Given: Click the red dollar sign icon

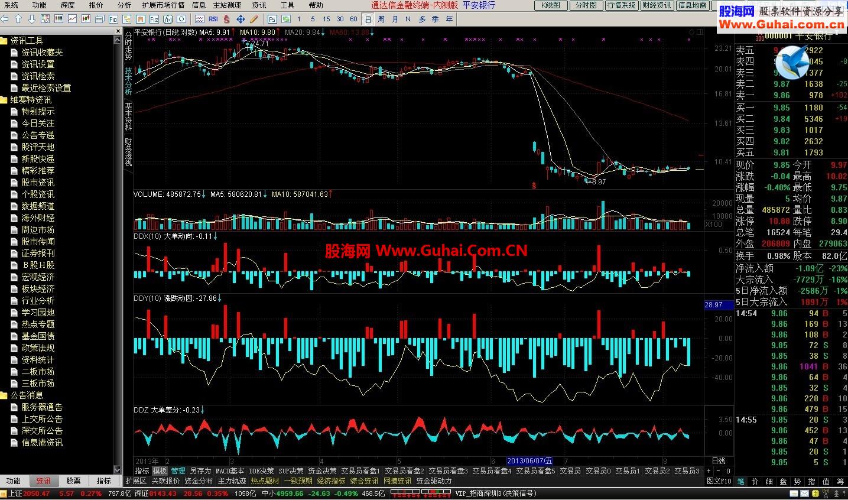Looking at the screenshot, I should (x=227, y=19).
